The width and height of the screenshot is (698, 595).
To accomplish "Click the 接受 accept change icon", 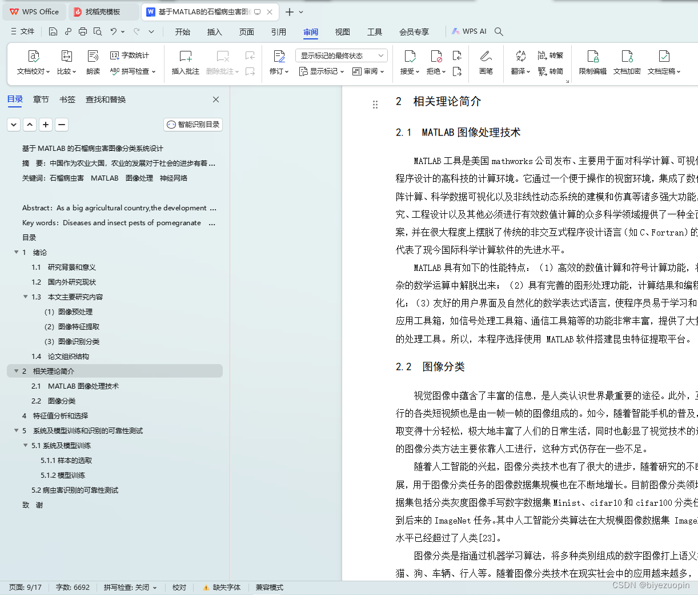I will [410, 56].
